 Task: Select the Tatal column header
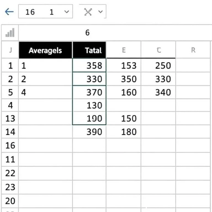(89, 50)
